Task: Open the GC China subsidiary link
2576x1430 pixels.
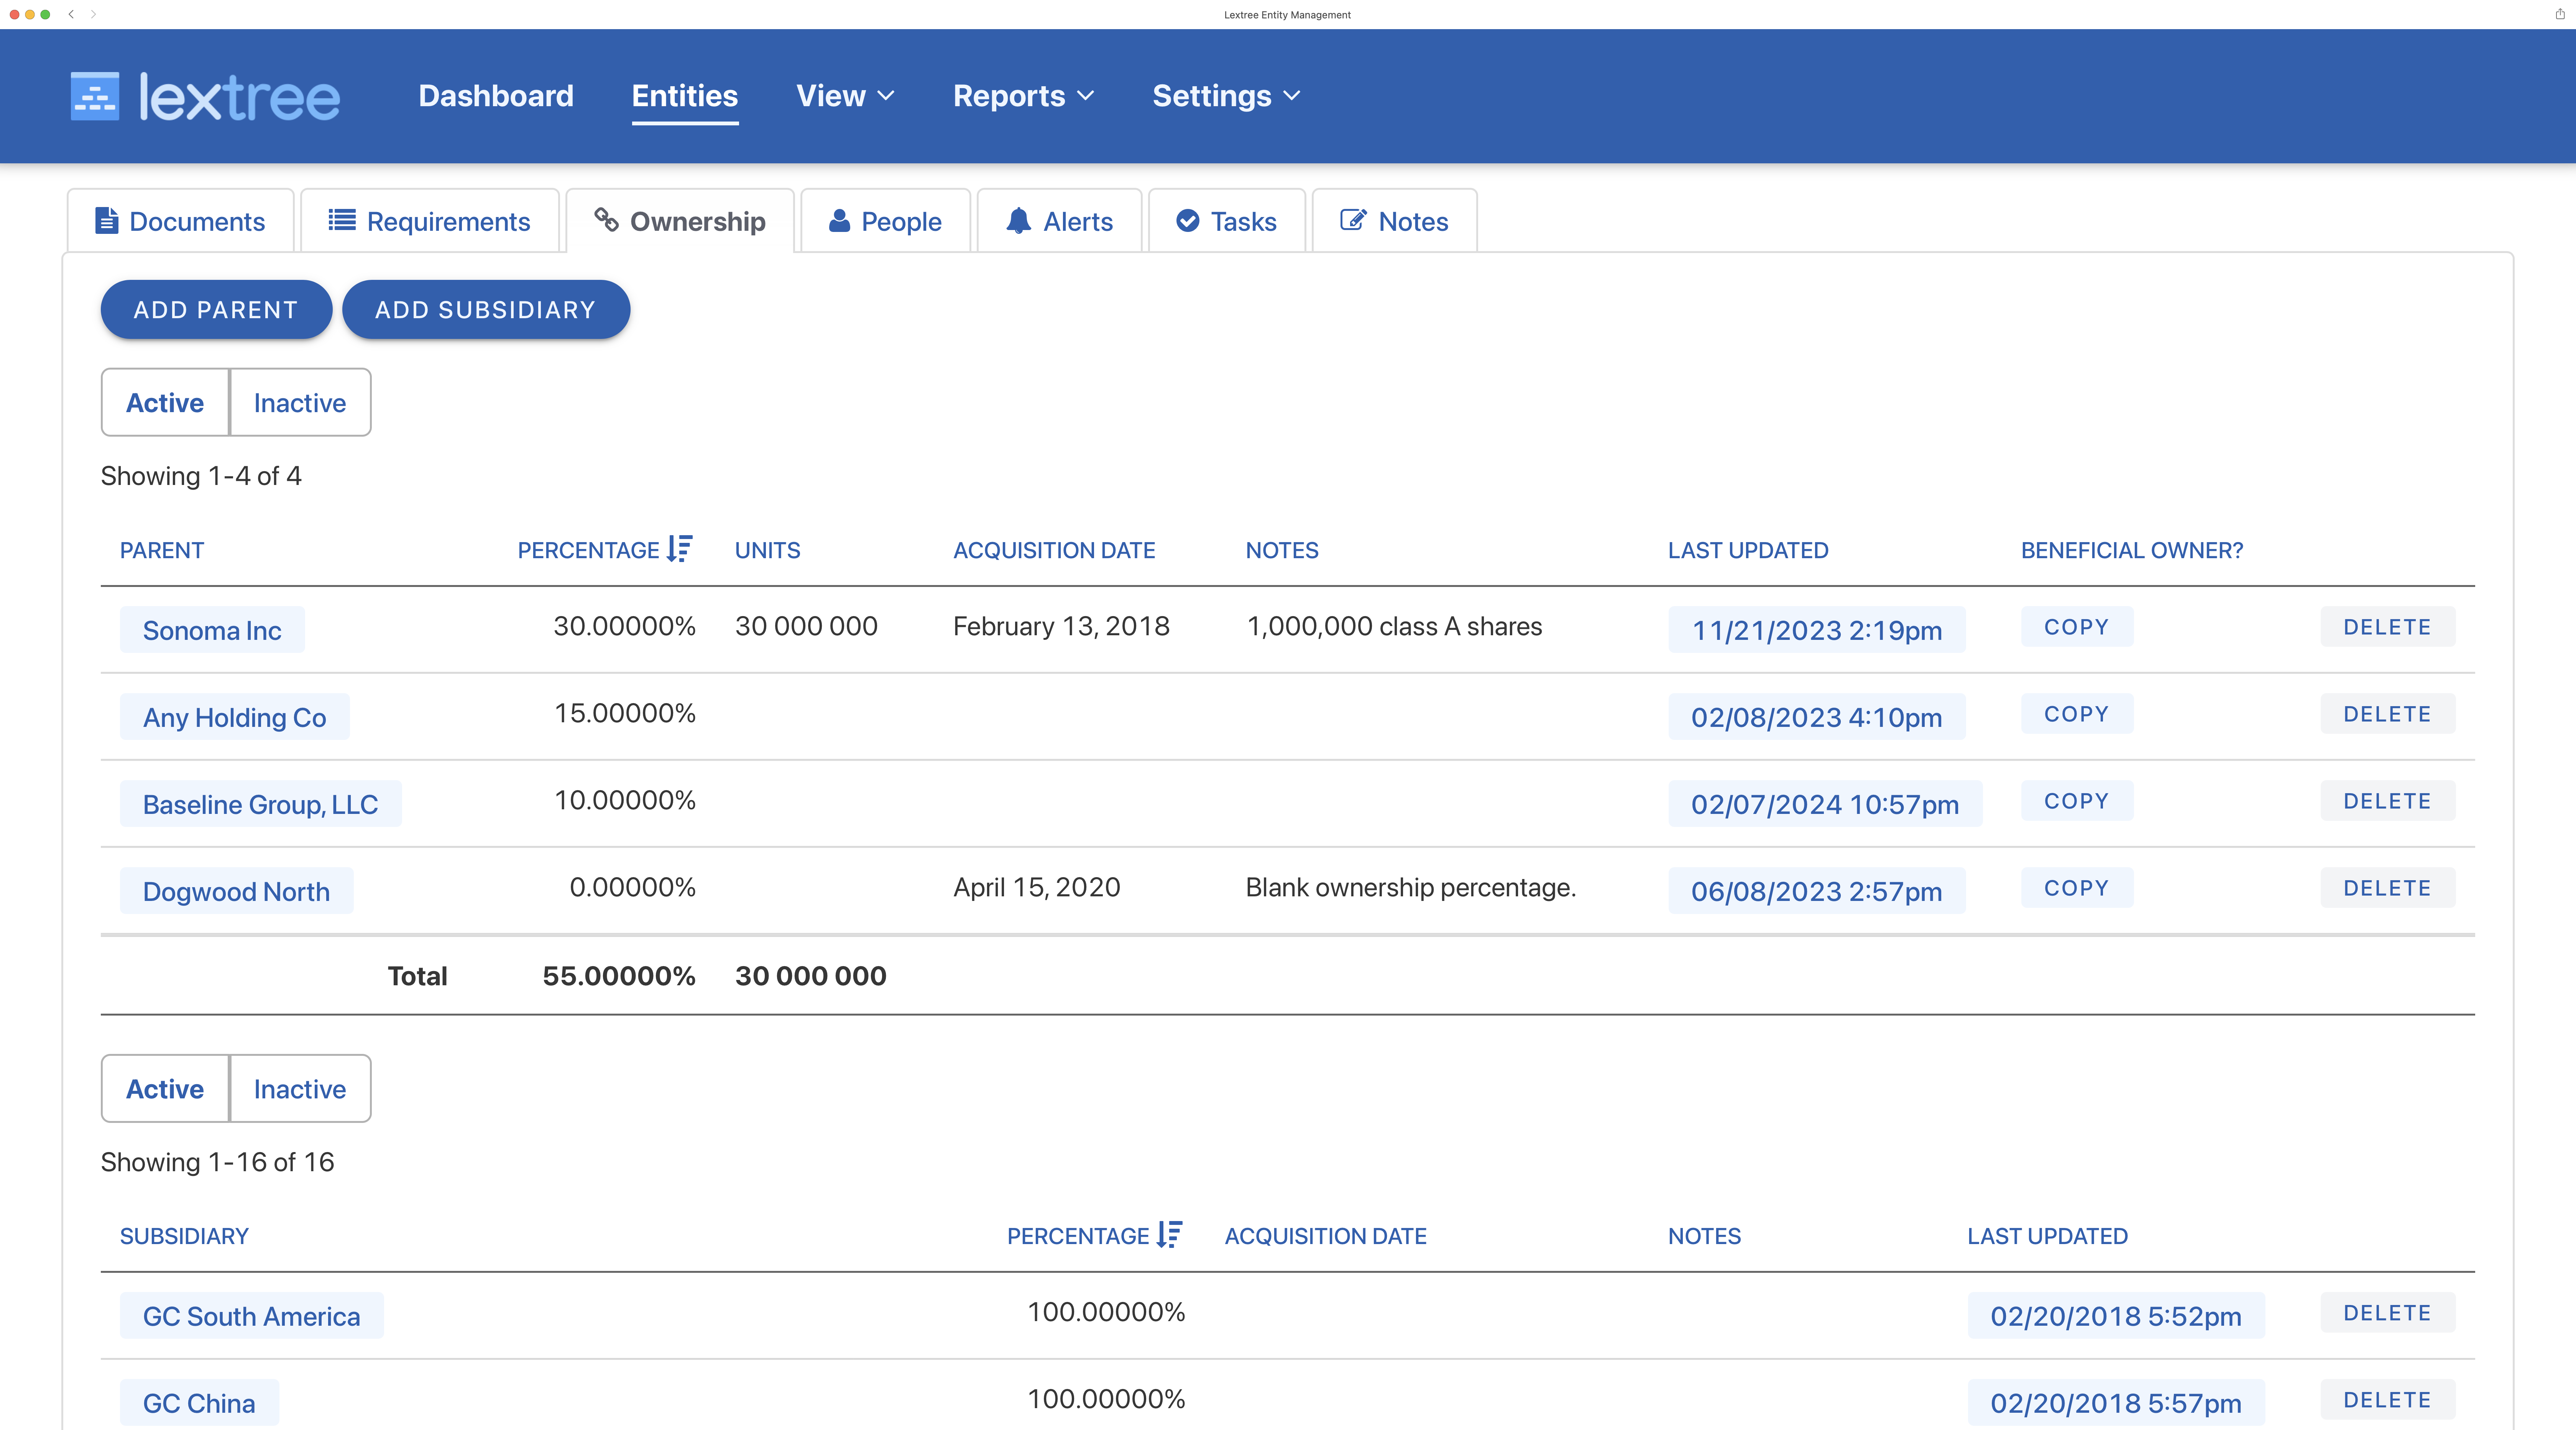Action: 199,1403
